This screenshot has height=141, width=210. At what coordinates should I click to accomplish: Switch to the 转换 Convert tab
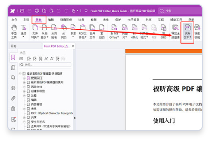point(39,20)
